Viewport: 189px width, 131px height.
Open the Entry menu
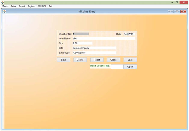(x=14, y=6)
